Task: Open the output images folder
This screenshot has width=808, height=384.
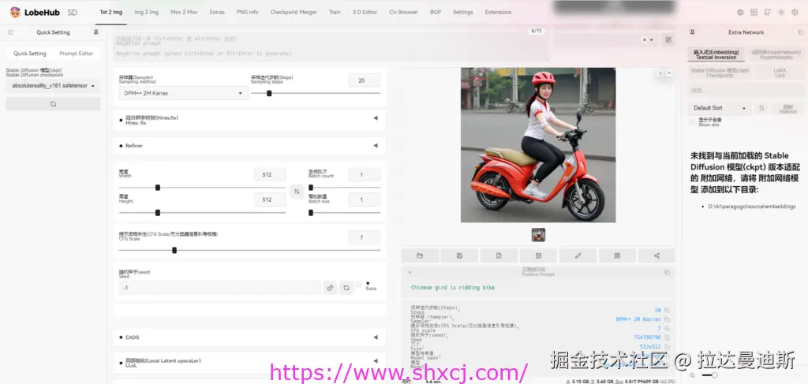Action: click(420, 255)
